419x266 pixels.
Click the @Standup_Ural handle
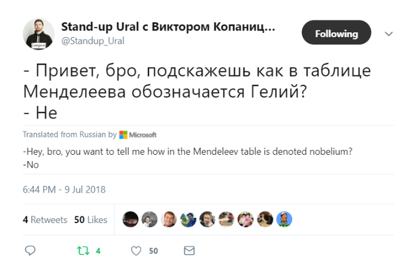pyautogui.click(x=92, y=41)
